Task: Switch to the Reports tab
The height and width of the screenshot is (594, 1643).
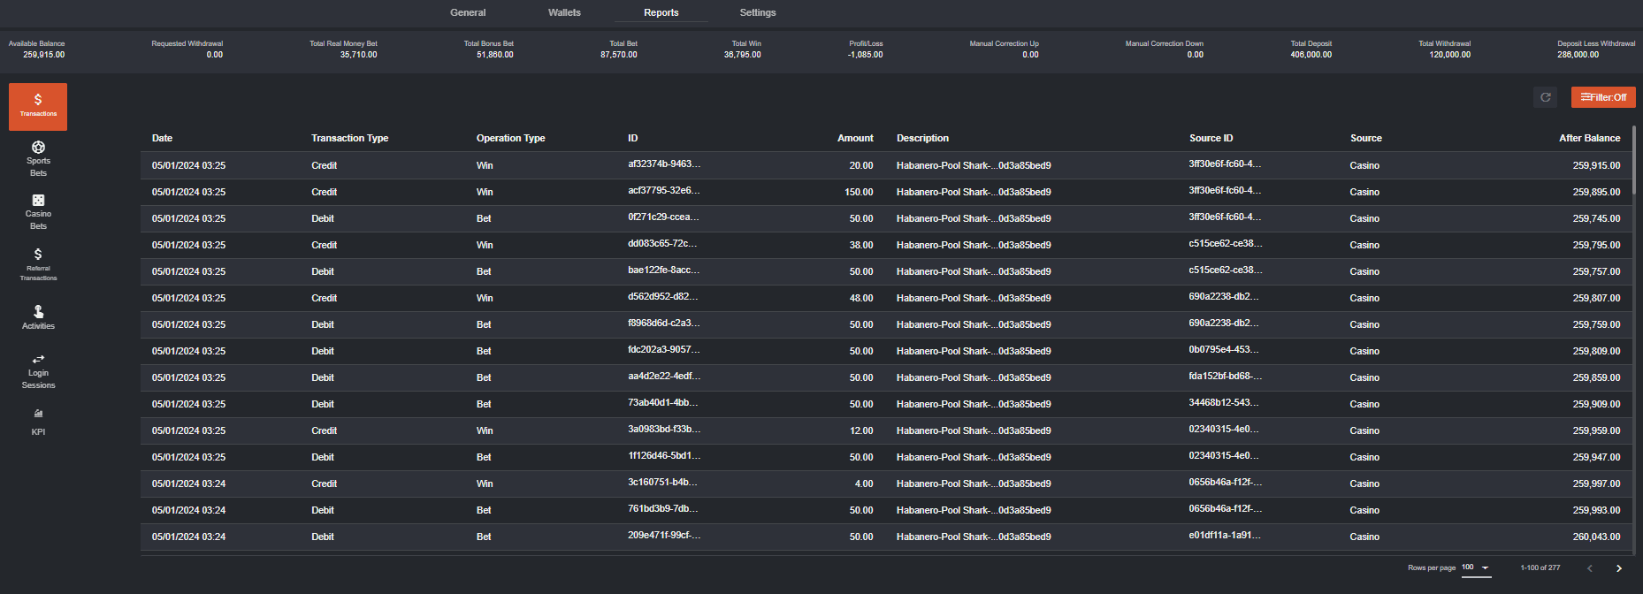Action: tap(661, 12)
